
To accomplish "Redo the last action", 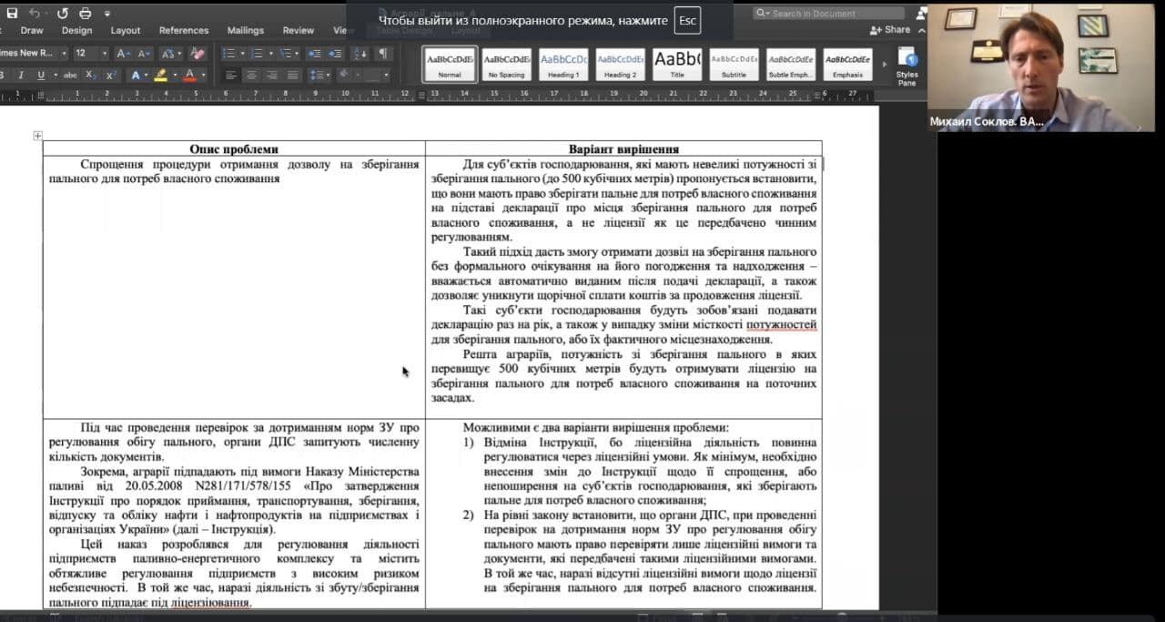I will (x=63, y=13).
